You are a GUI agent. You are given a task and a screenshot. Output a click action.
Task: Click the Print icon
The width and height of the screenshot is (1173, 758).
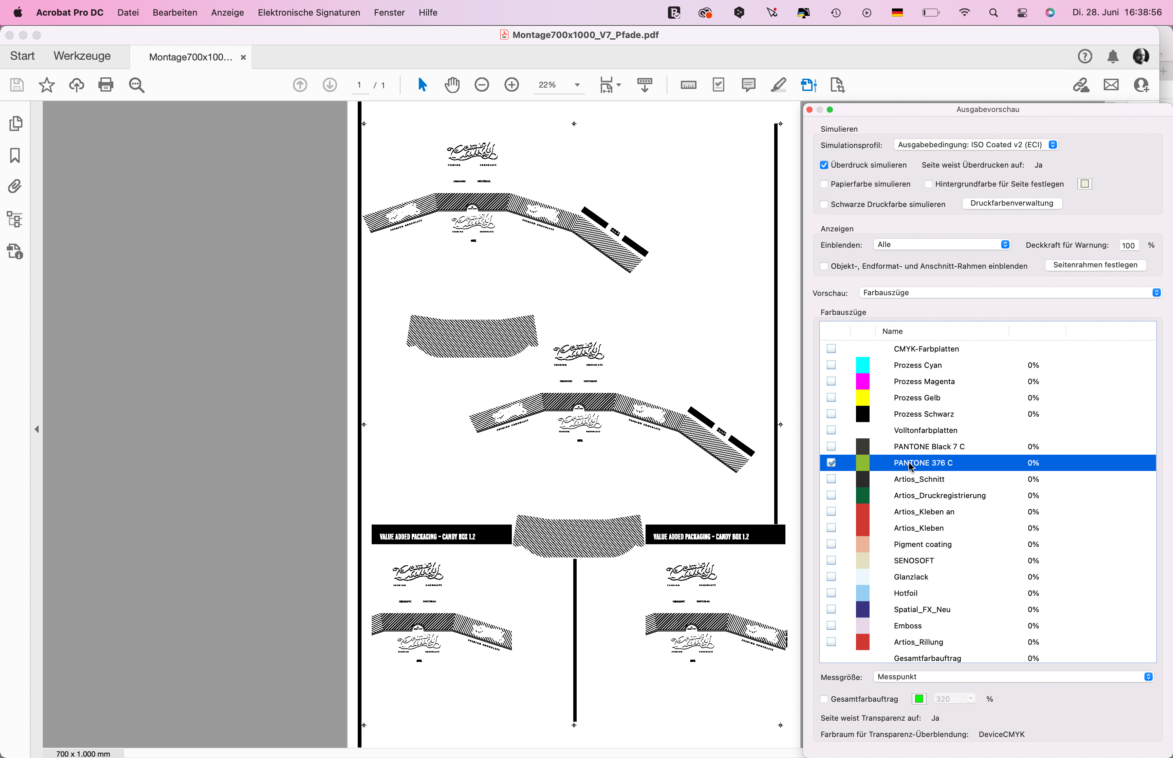pyautogui.click(x=106, y=85)
